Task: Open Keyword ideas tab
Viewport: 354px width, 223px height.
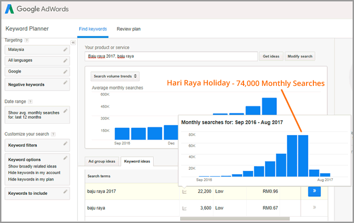Action: pyautogui.click(x=137, y=161)
